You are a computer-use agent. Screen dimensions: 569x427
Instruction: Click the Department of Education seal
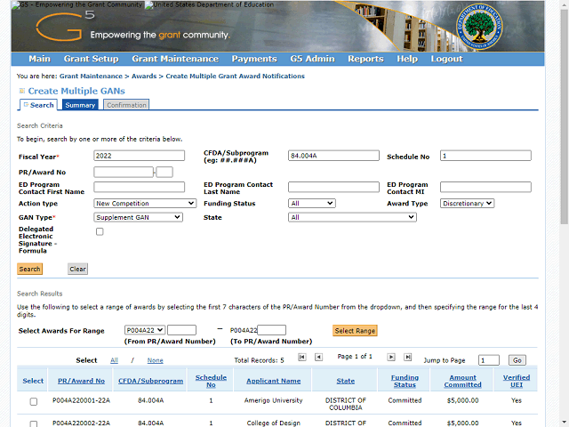pyautogui.click(x=479, y=27)
